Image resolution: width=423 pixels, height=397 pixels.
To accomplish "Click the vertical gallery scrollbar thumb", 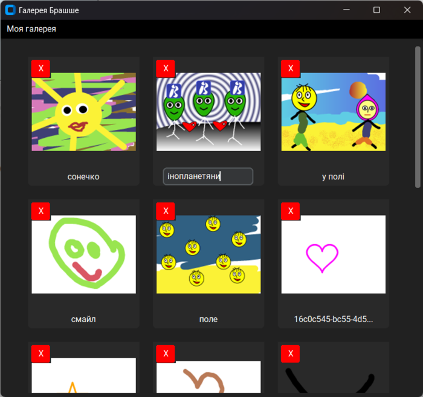I will (418, 117).
